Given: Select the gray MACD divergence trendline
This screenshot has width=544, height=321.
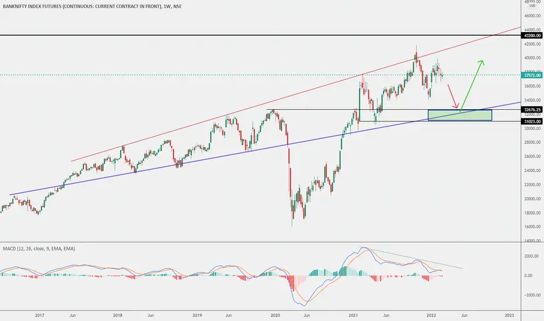Looking at the screenshot, I should click(412, 258).
